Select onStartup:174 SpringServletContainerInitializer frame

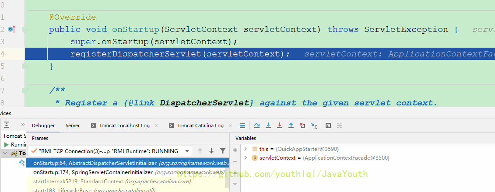pyautogui.click(x=127, y=172)
